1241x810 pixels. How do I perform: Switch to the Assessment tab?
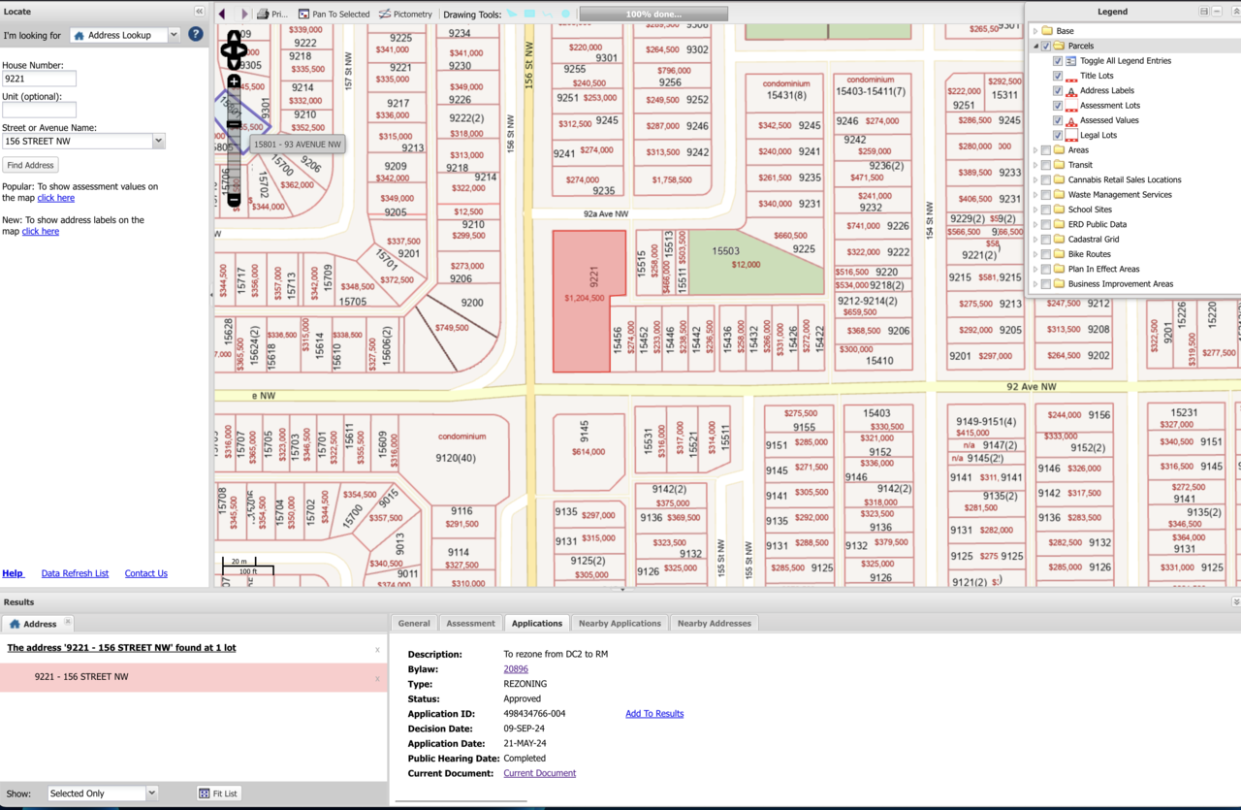470,624
